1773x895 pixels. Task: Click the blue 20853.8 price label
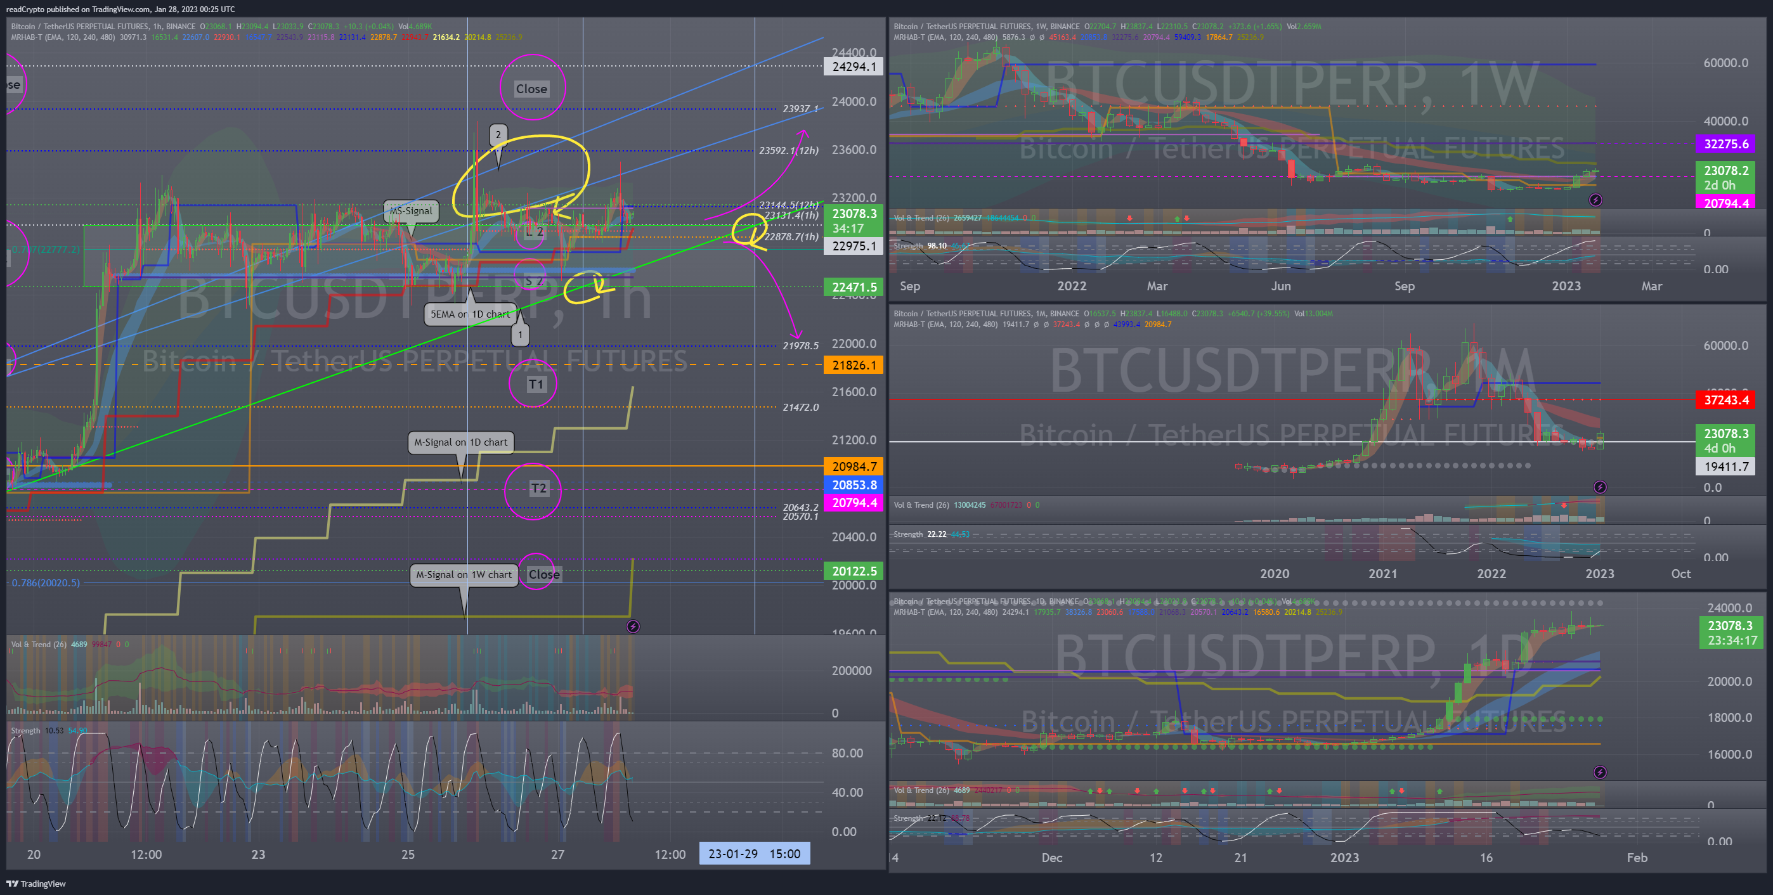click(854, 485)
